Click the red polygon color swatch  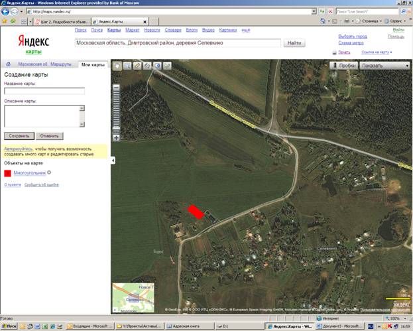click(x=8, y=172)
